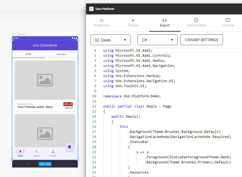Click the shopping cart floating button
The image size is (242, 177).
(x=69, y=147)
